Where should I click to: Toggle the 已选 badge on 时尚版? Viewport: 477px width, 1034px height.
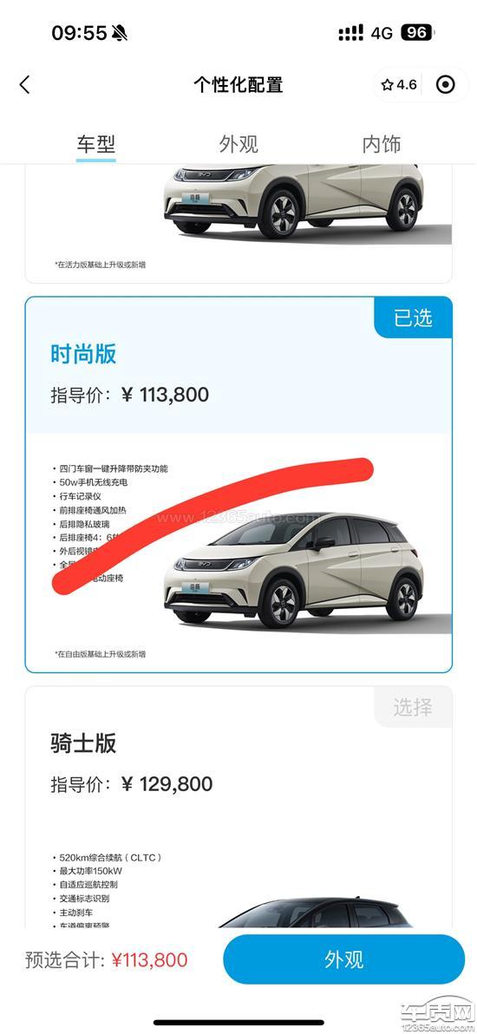[413, 317]
